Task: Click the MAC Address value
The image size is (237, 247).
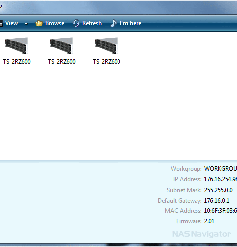Action: [221, 211]
